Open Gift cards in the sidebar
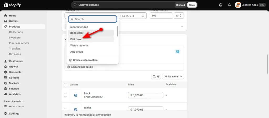The height and width of the screenshot is (118, 269). 15,54
